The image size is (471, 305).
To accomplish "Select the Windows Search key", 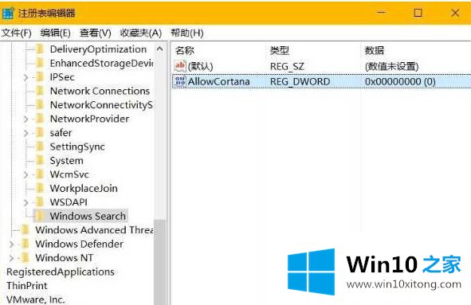I will (88, 216).
